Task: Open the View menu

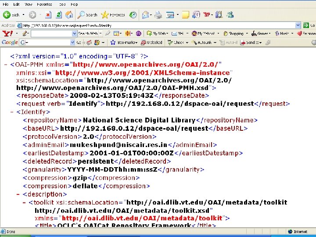Action: click(x=28, y=4)
